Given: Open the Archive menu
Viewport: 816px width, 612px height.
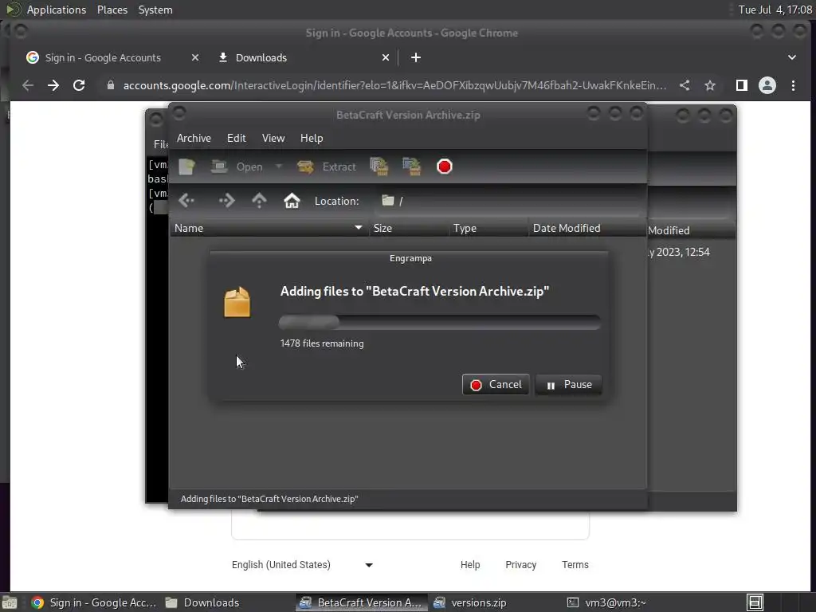Looking at the screenshot, I should tap(194, 138).
